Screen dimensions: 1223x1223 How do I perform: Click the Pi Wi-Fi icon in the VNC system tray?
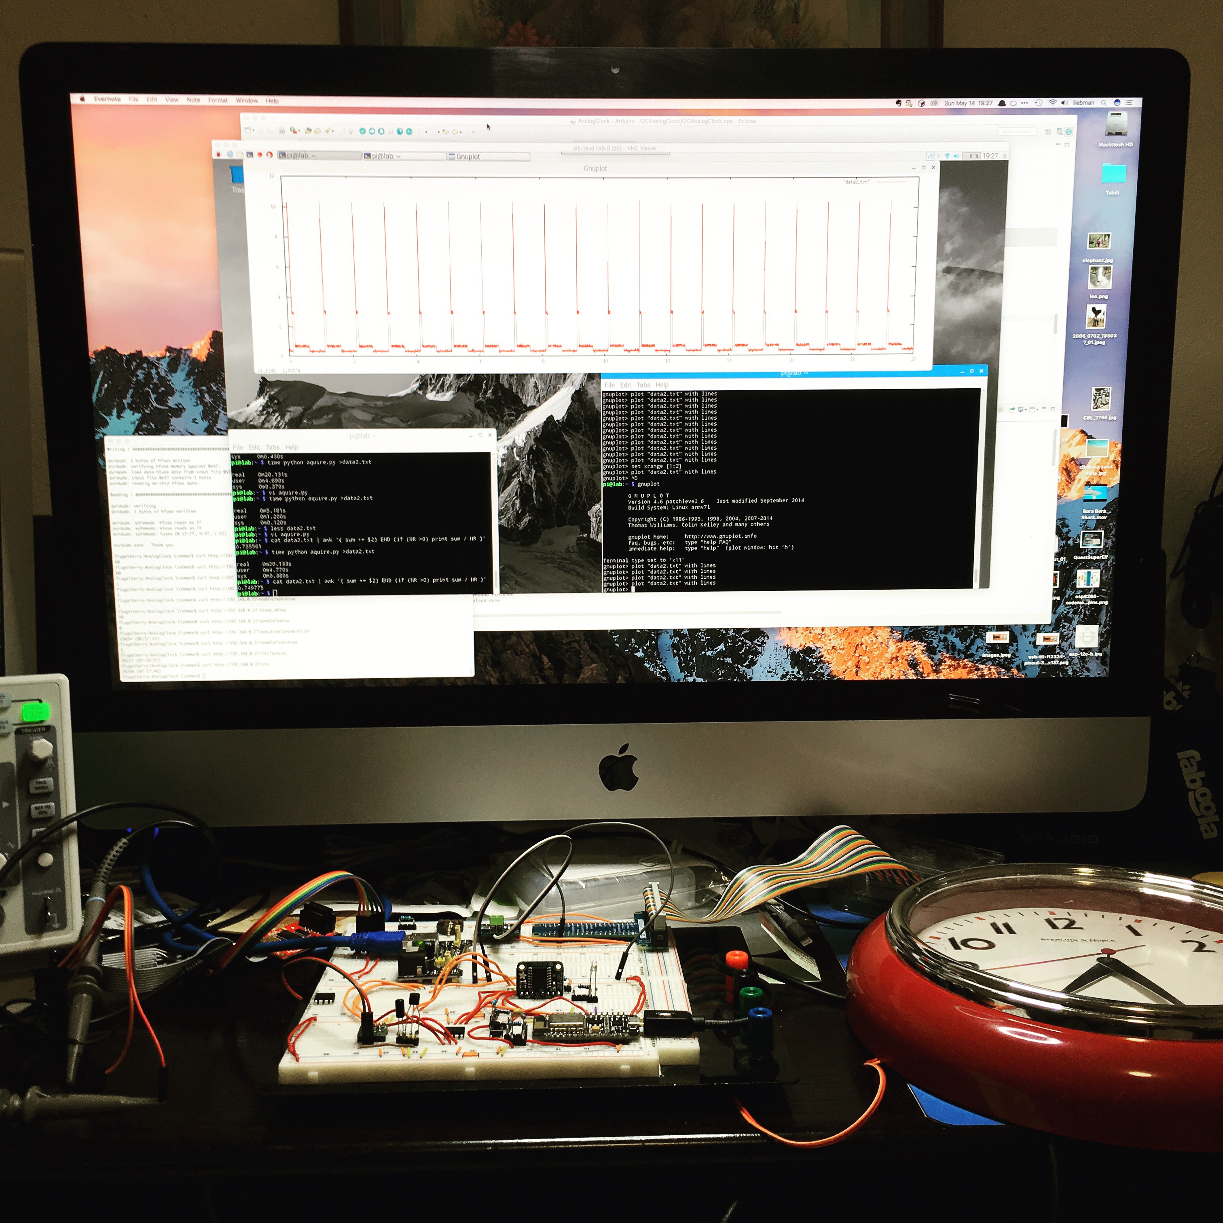(x=947, y=157)
